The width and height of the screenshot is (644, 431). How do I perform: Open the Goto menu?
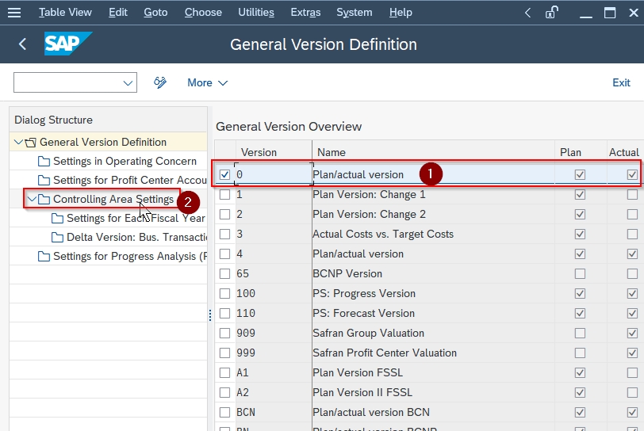coord(155,13)
